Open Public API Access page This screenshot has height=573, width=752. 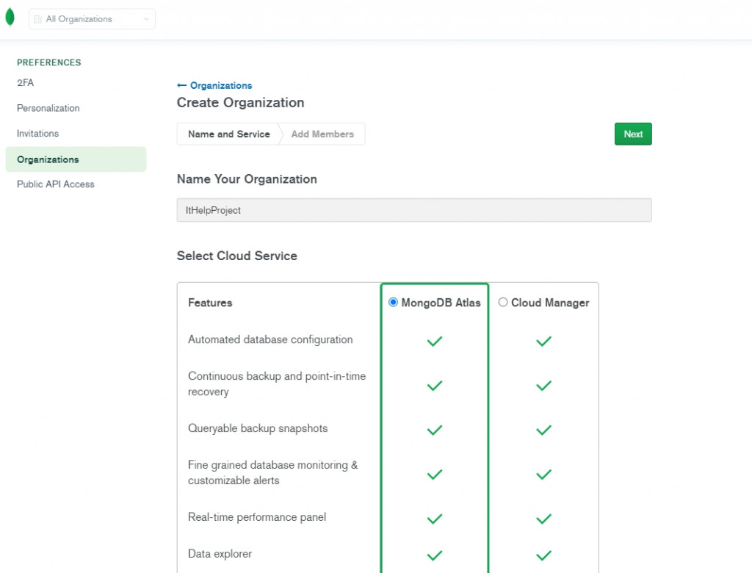56,184
